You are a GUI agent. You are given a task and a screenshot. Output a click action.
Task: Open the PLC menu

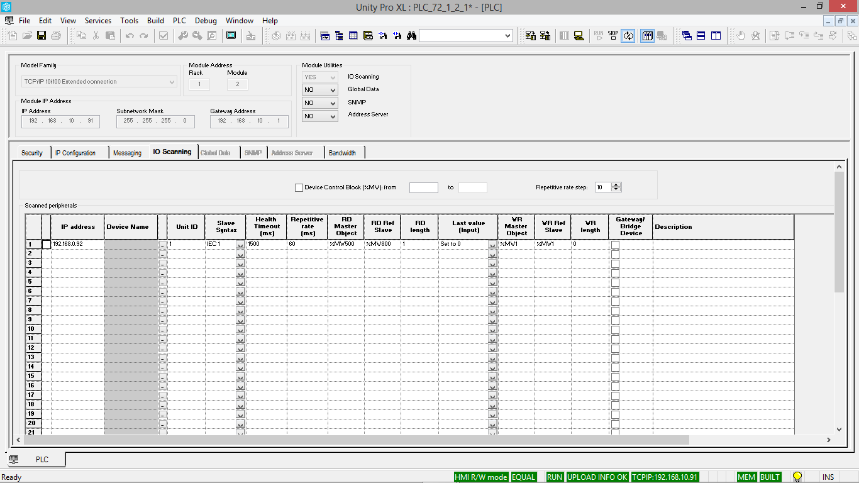coord(179,21)
